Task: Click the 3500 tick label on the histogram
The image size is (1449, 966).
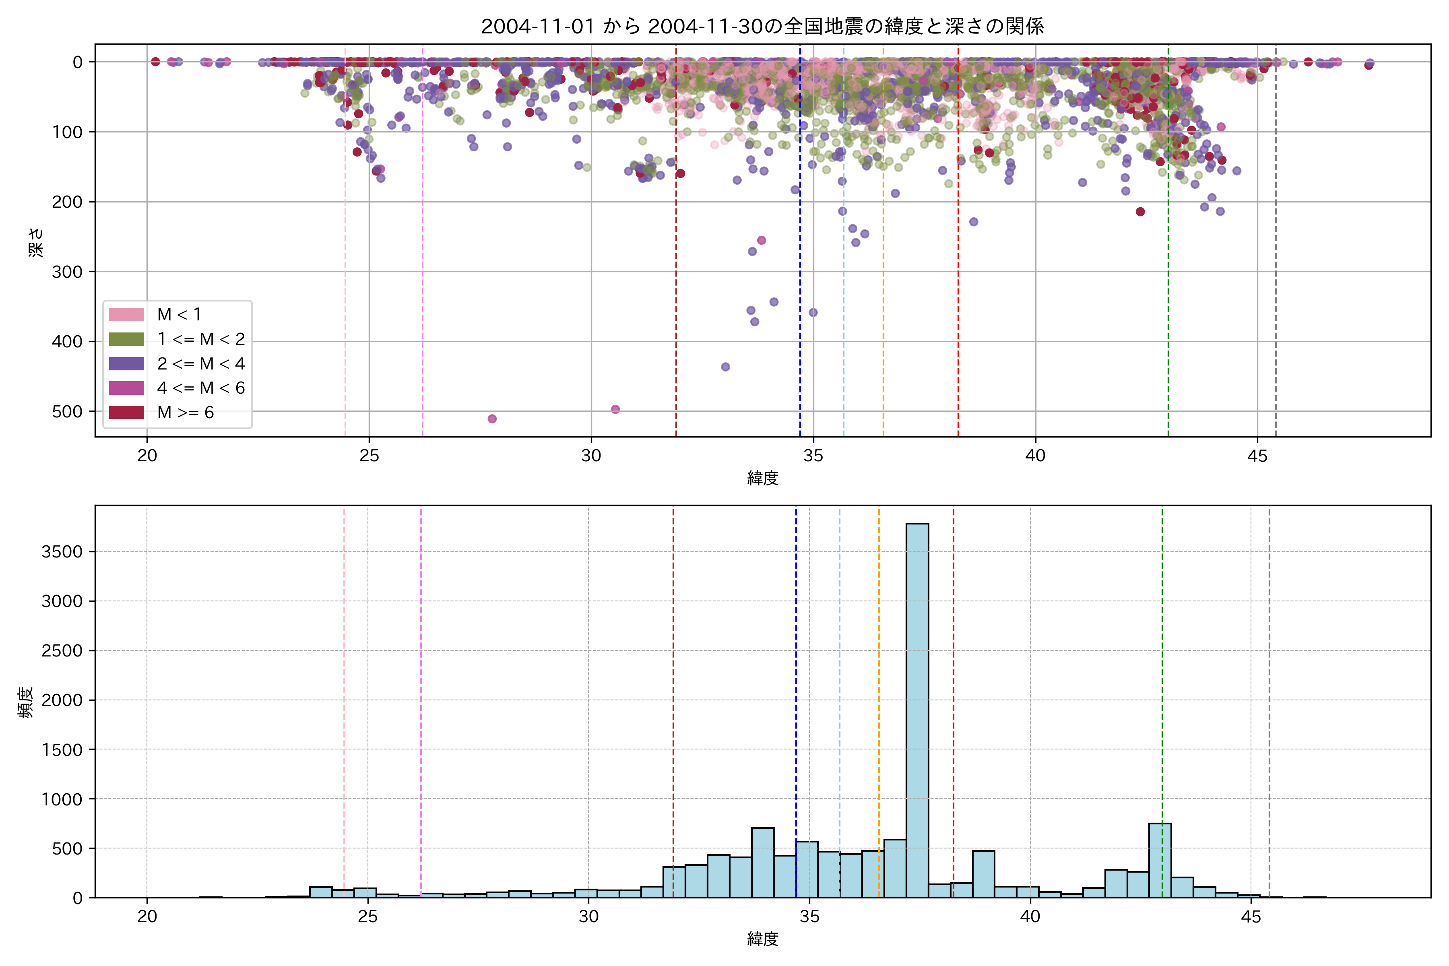Action: (62, 552)
